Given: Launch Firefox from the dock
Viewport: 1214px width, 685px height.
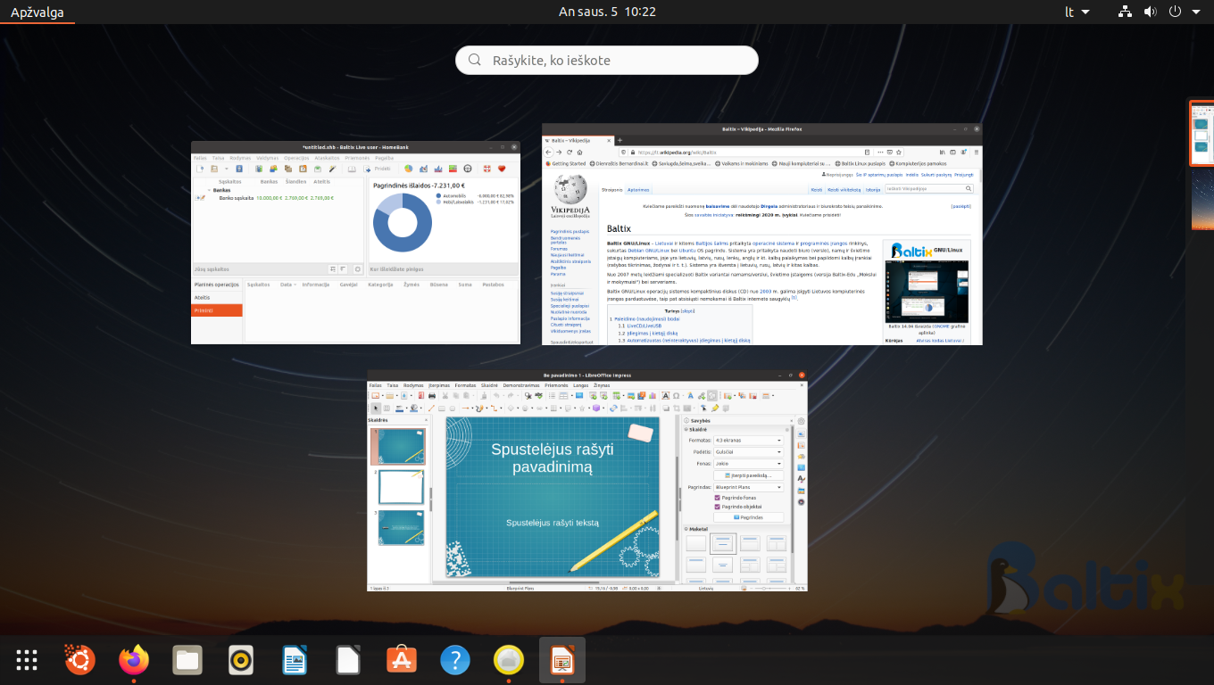Looking at the screenshot, I should pyautogui.click(x=134, y=660).
